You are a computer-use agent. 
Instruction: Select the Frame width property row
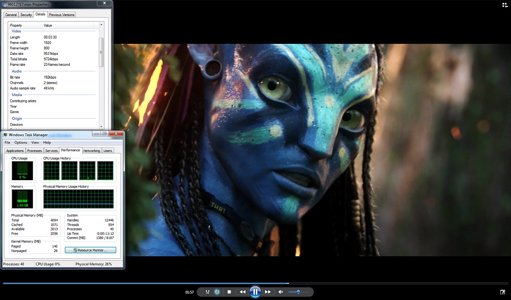tap(54, 43)
